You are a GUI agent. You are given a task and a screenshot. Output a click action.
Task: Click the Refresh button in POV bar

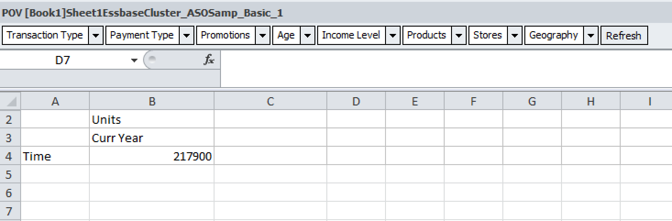pyautogui.click(x=623, y=36)
